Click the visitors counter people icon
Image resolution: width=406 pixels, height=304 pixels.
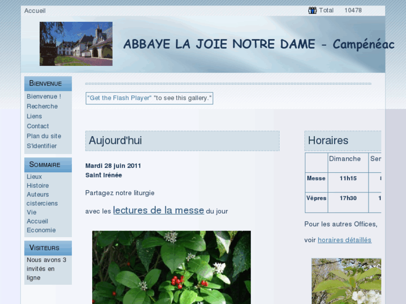tap(312, 11)
